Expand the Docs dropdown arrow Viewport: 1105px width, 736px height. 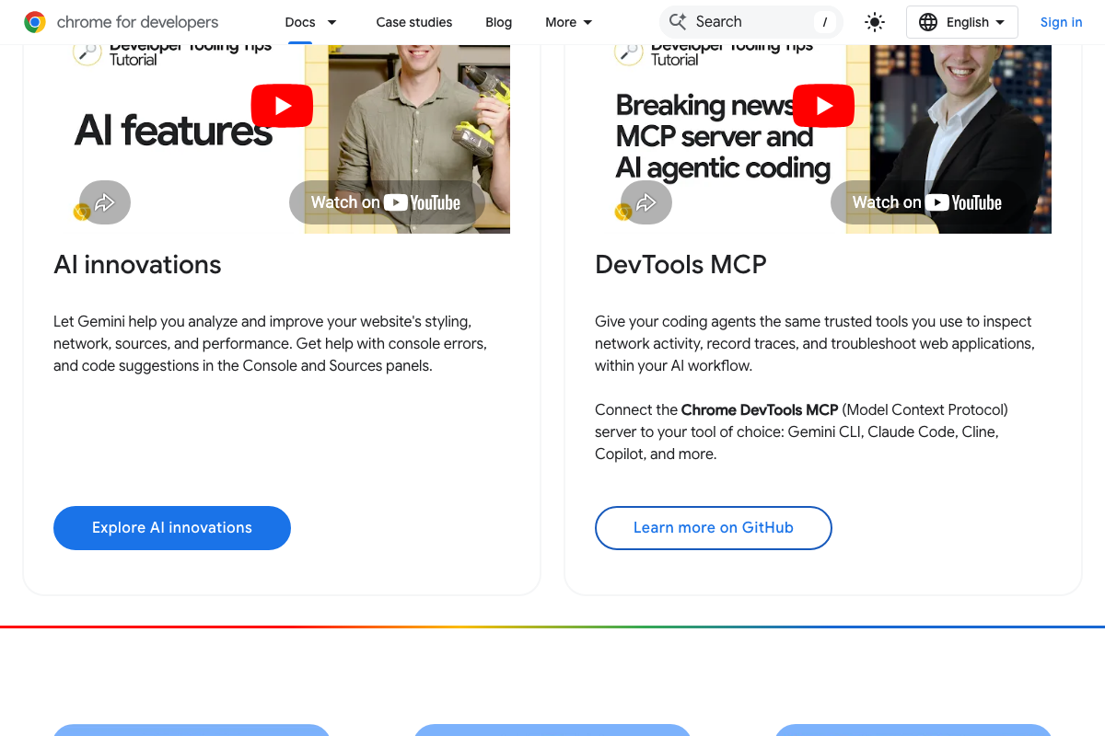(332, 22)
